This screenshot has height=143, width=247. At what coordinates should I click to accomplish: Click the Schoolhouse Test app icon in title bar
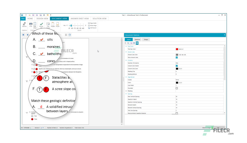click(x=22, y=15)
